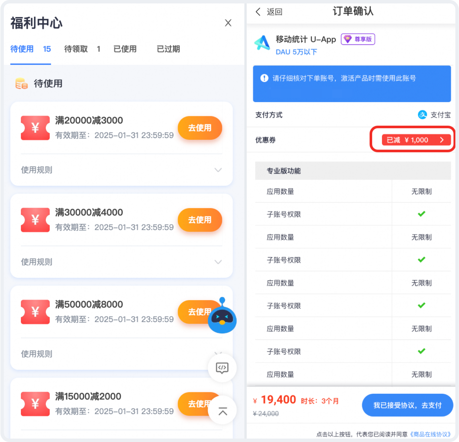Click the red coupon icon for 满20000减3000
Viewport: 459px width, 442px height.
pyautogui.click(x=35, y=128)
